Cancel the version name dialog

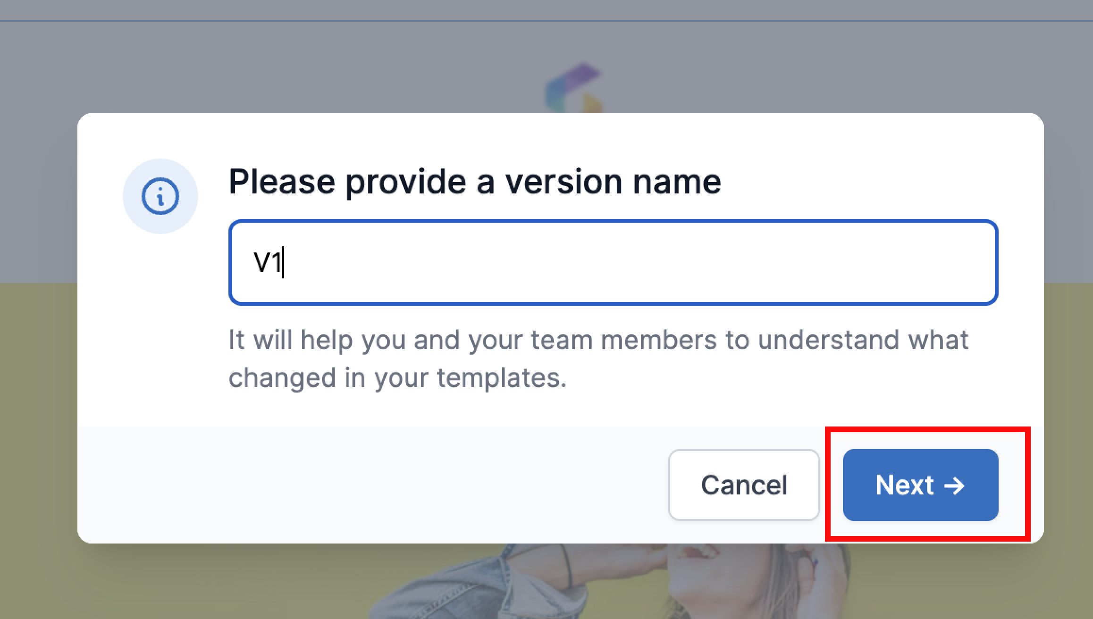744,485
